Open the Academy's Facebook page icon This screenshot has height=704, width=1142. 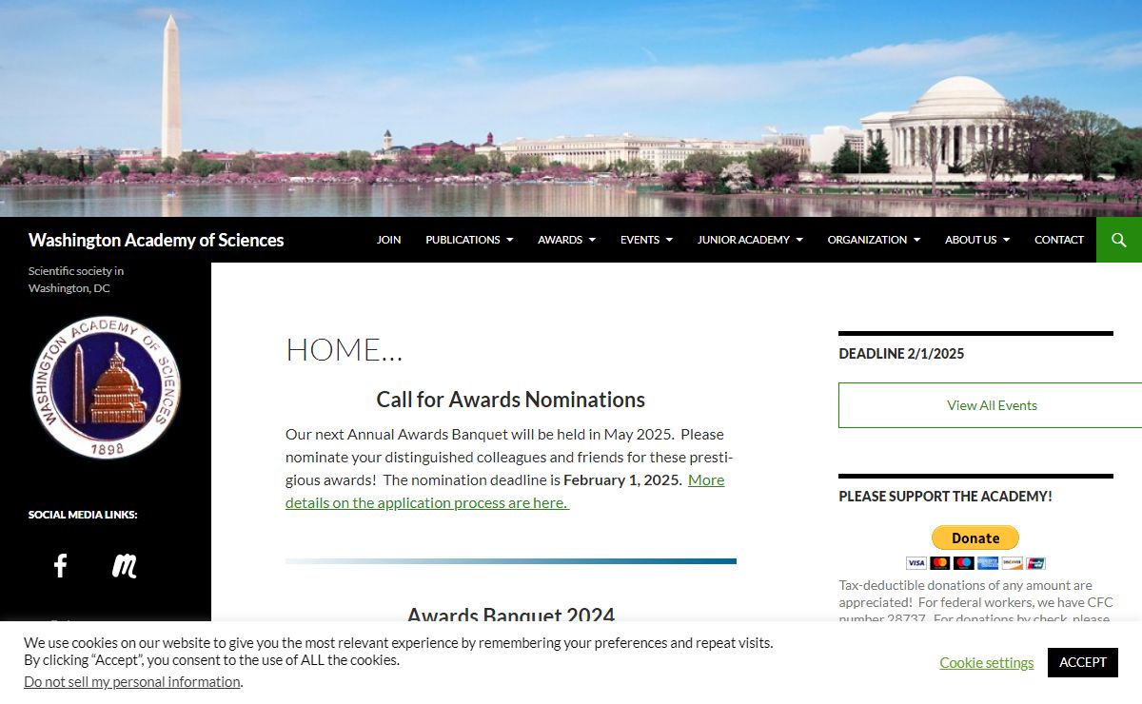60,565
